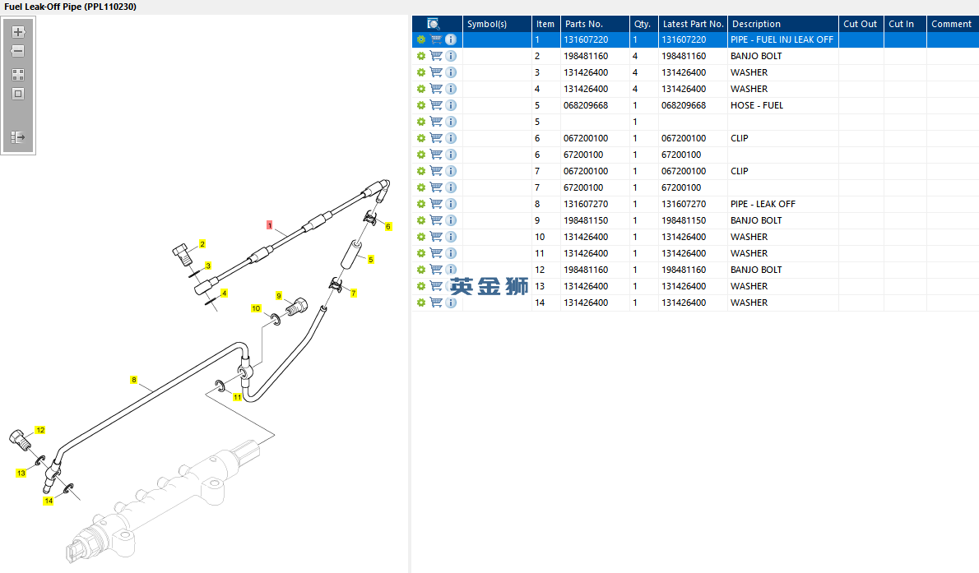The width and height of the screenshot is (979, 573).
Task: Select callout 1 on the diagram
Action: 269,224
